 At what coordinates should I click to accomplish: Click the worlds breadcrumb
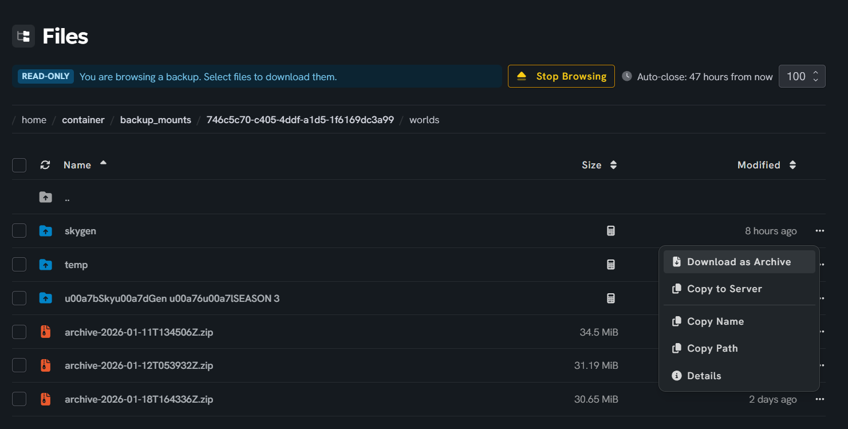[x=424, y=120]
